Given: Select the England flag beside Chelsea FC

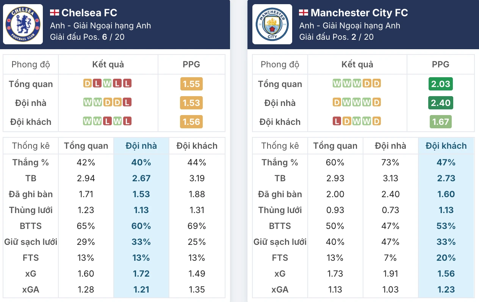Looking at the screenshot, I should 55,12.
